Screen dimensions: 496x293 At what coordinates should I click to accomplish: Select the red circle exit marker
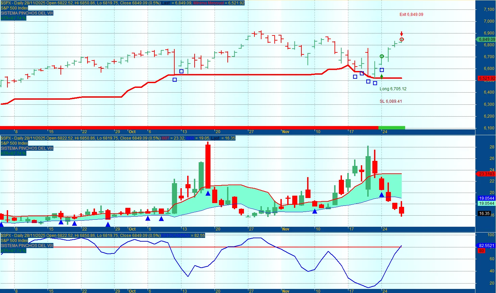402,40
